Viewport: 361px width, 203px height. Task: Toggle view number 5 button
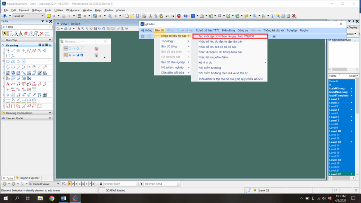83,184
